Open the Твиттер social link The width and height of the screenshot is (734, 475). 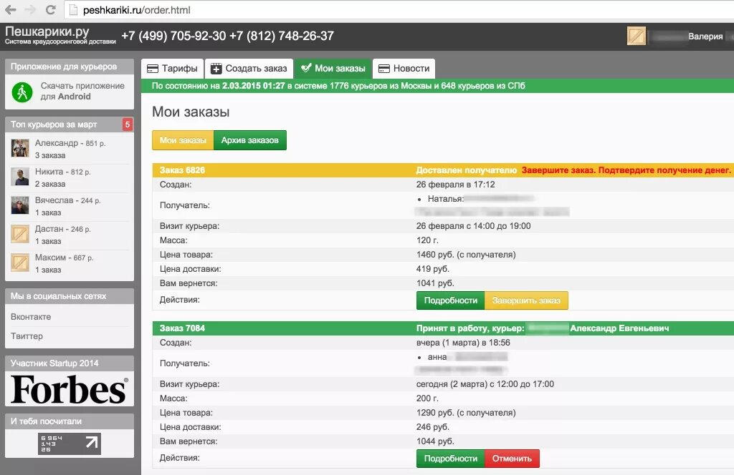(x=27, y=336)
